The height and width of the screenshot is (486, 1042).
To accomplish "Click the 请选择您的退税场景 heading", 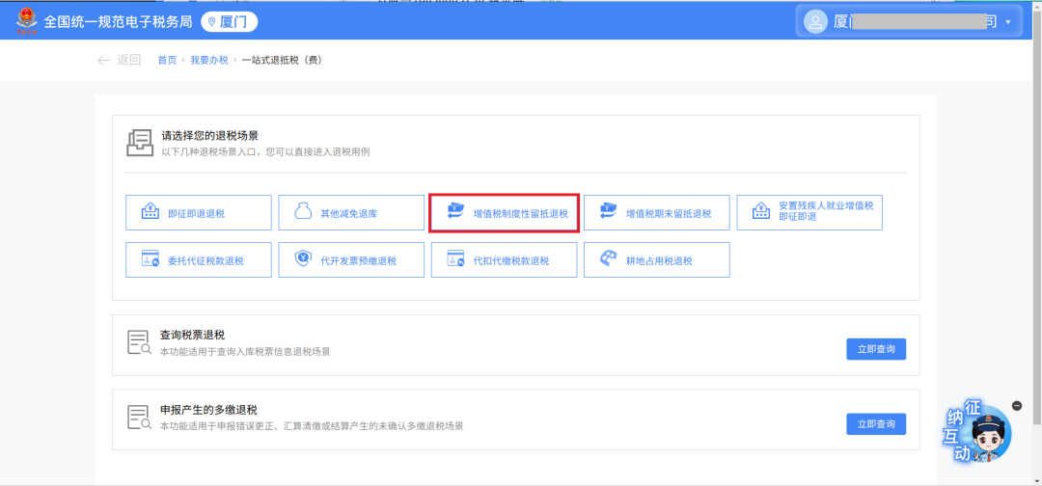I will (209, 136).
